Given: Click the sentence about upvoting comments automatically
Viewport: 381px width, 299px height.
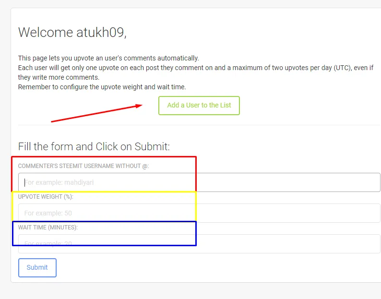Looking at the screenshot, I should pyautogui.click(x=108, y=58).
